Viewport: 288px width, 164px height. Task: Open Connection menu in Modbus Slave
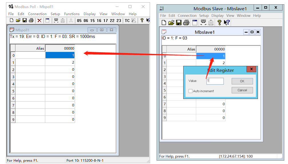187,16
